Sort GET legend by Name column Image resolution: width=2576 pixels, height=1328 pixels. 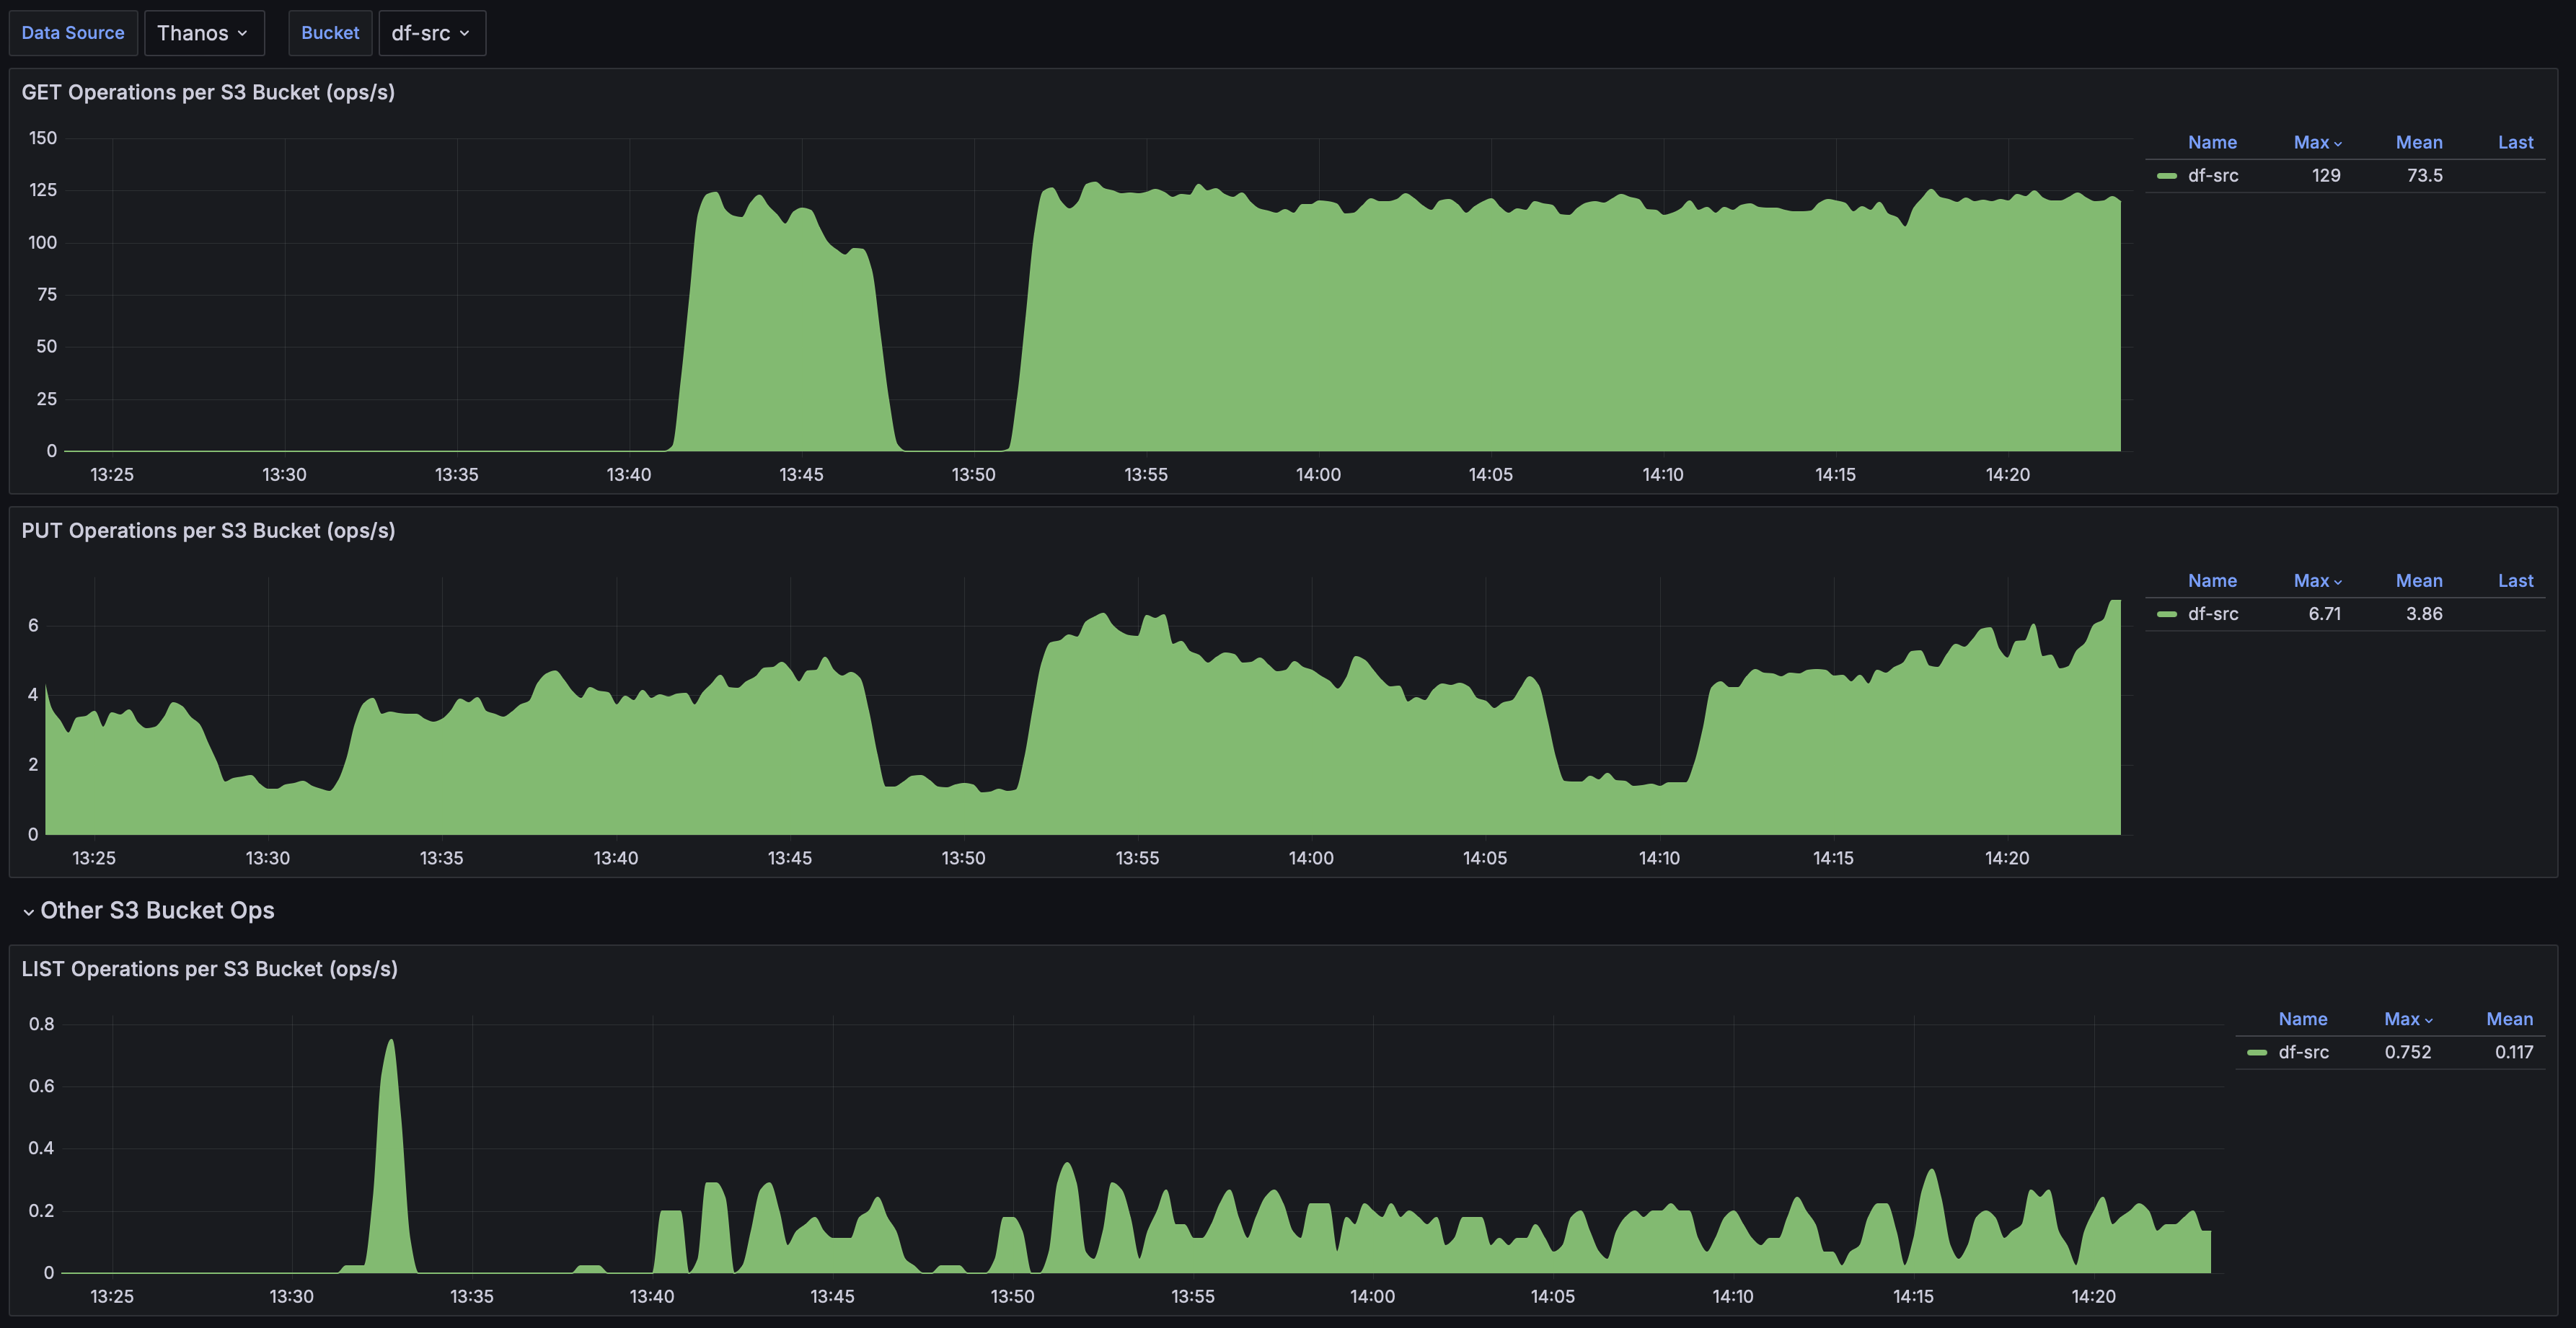pos(2211,142)
